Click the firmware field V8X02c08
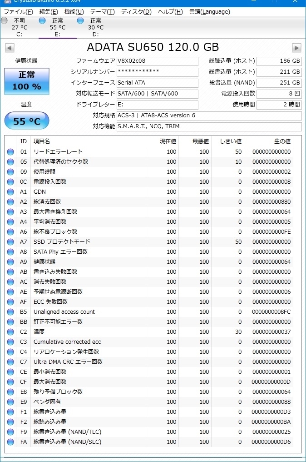Image resolution: width=306 pixels, height=462 pixels. pos(158,61)
